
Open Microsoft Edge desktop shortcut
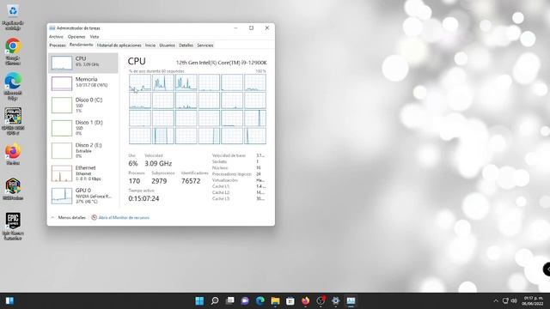(x=13, y=87)
